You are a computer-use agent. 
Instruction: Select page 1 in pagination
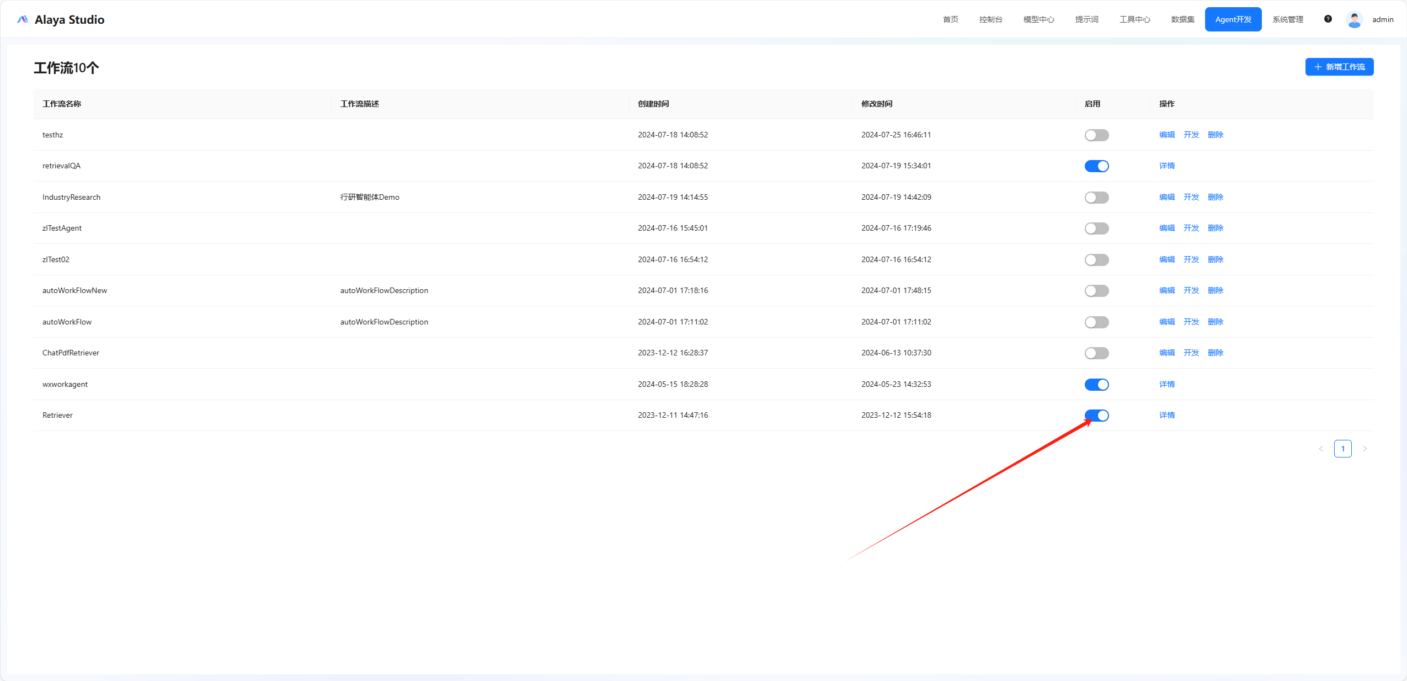coord(1342,449)
